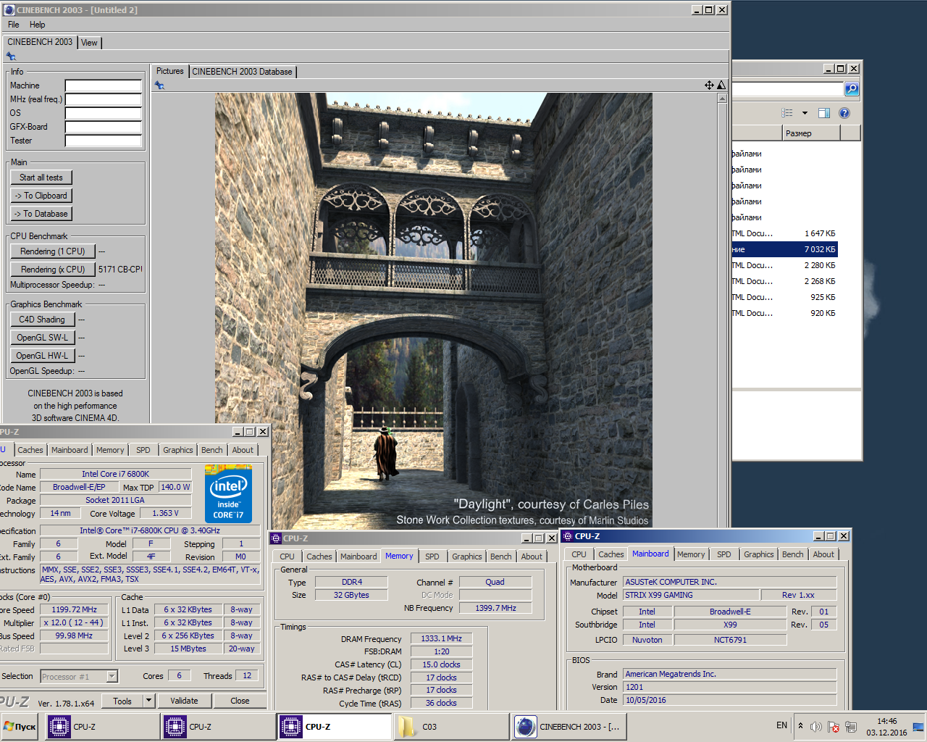
Task: Open active third CPU-Z taskbar button
Action: [335, 727]
